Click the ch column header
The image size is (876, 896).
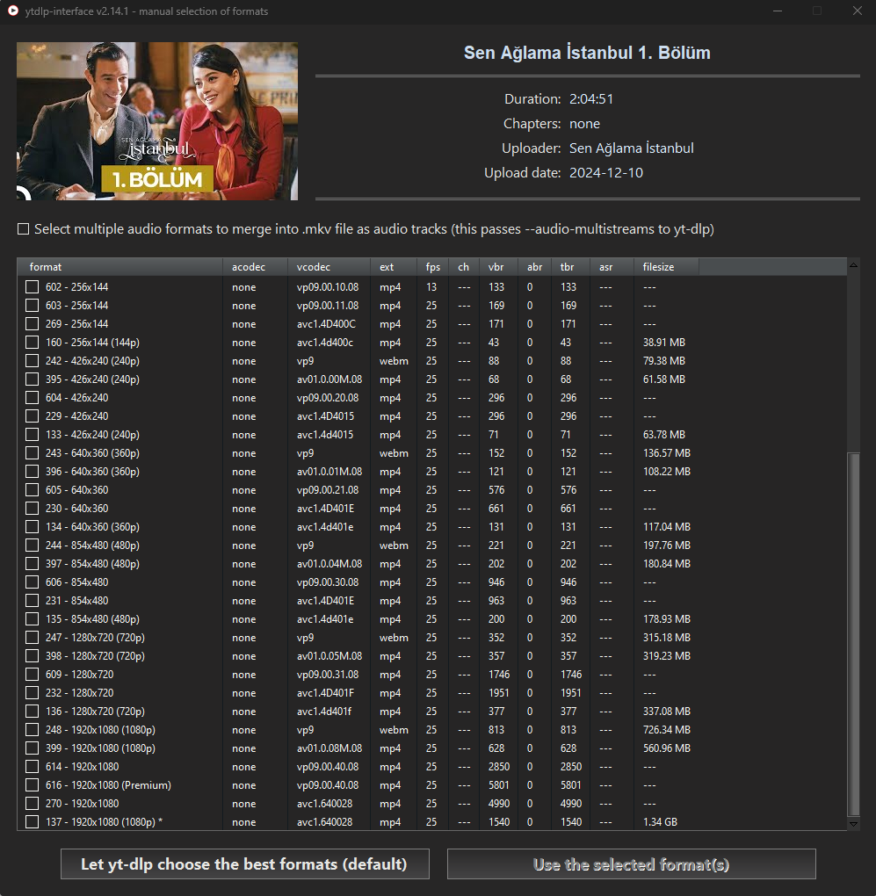pos(463,267)
